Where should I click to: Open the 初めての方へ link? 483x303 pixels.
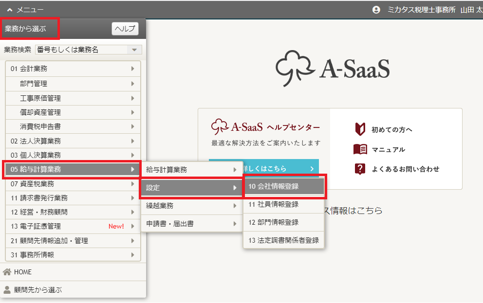click(x=392, y=129)
